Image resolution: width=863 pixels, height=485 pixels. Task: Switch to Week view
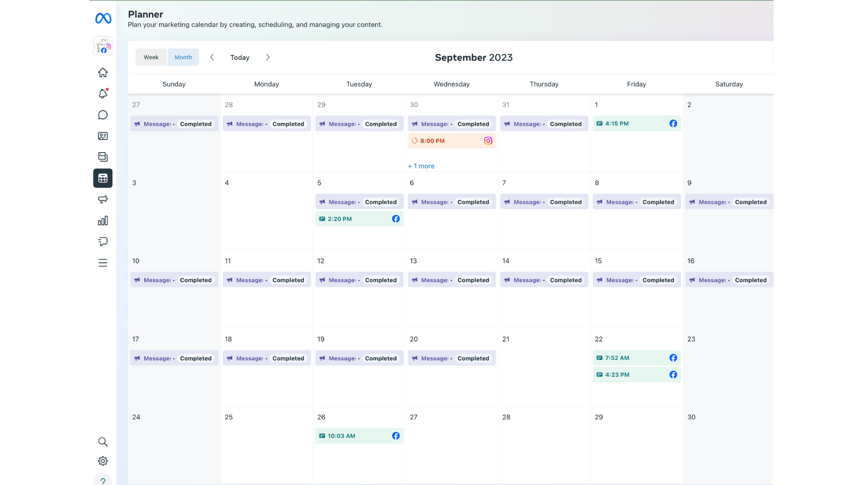click(x=151, y=57)
